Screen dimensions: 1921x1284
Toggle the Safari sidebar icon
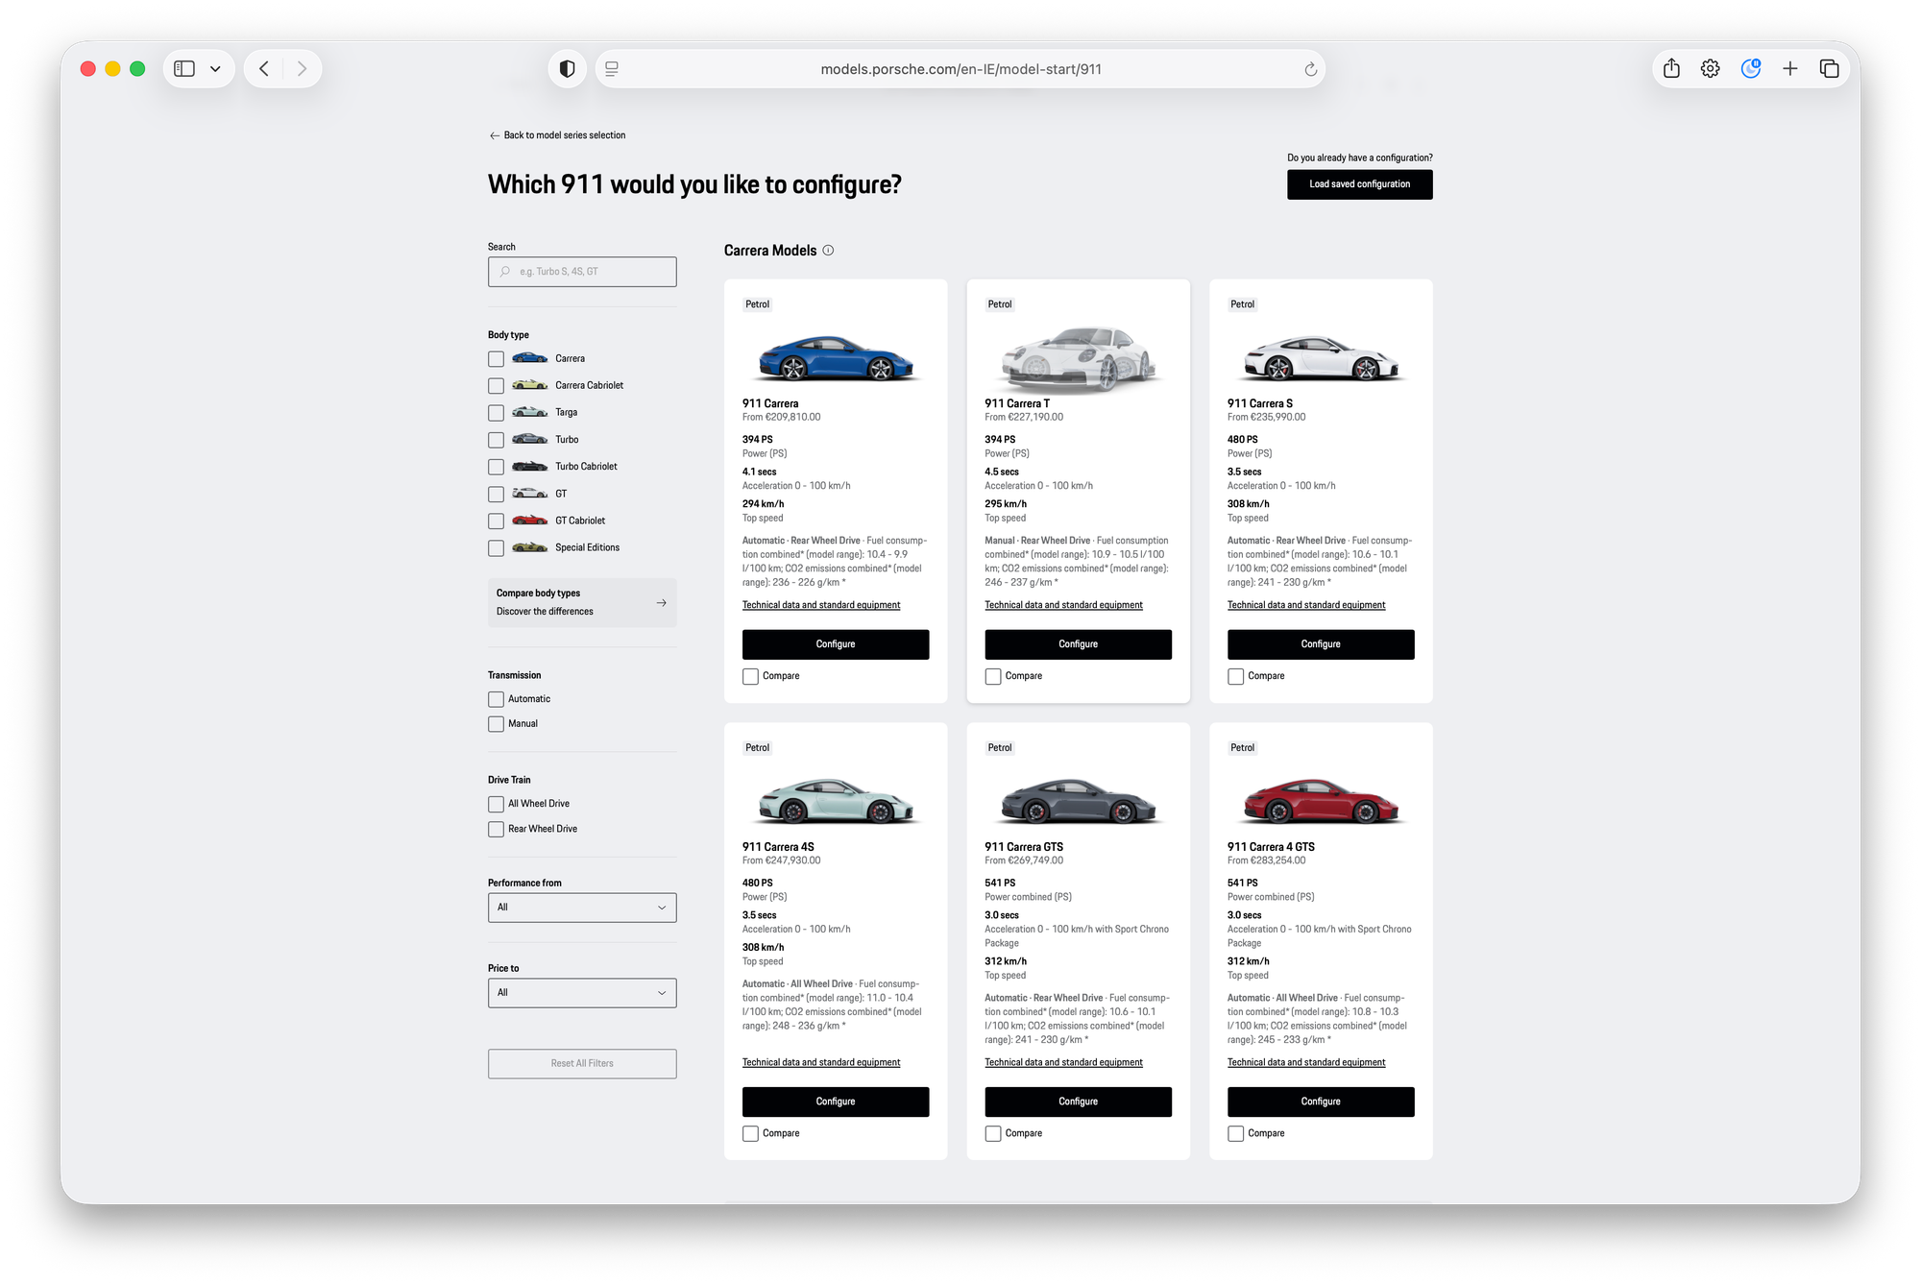pos(184,69)
